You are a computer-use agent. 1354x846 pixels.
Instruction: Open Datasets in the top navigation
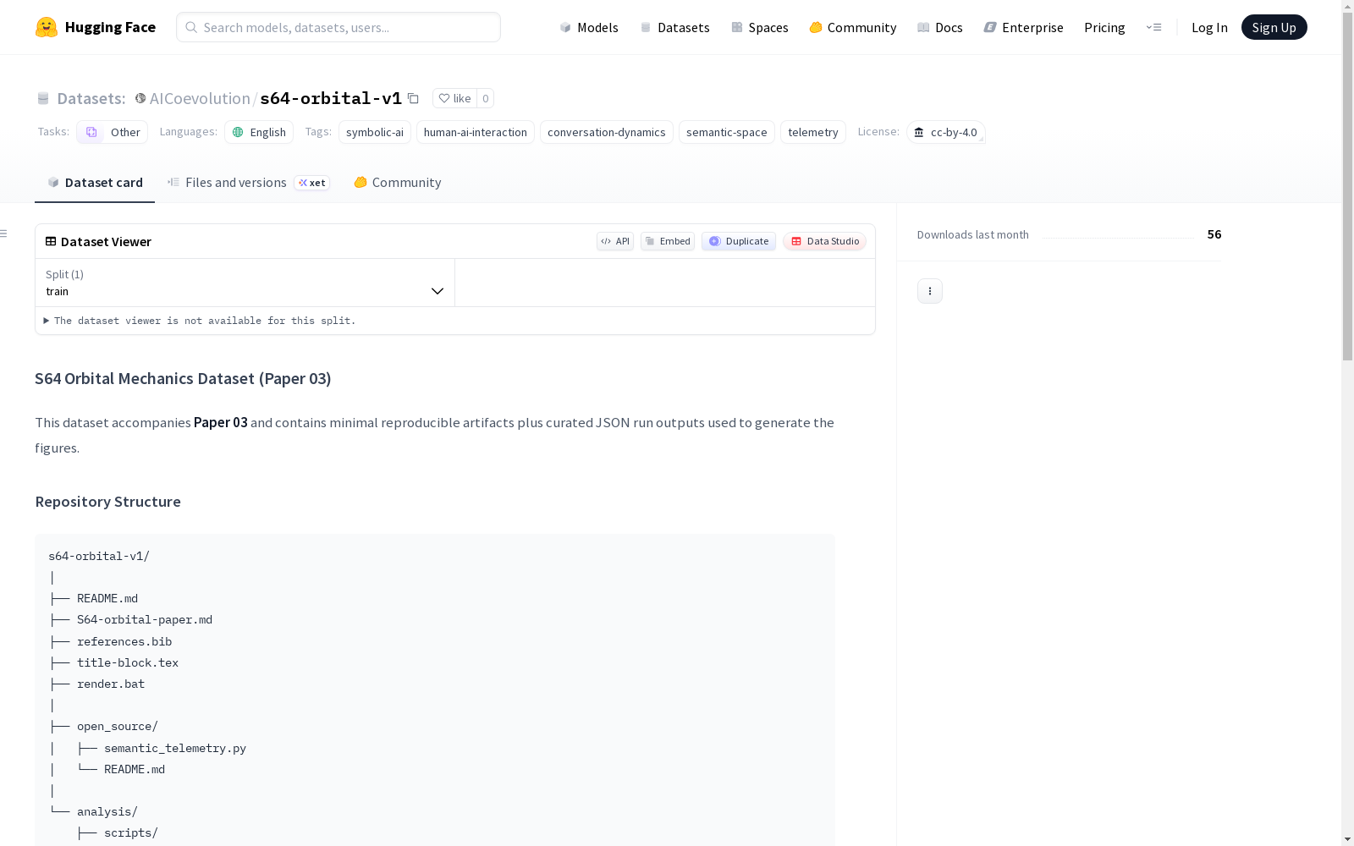(674, 27)
